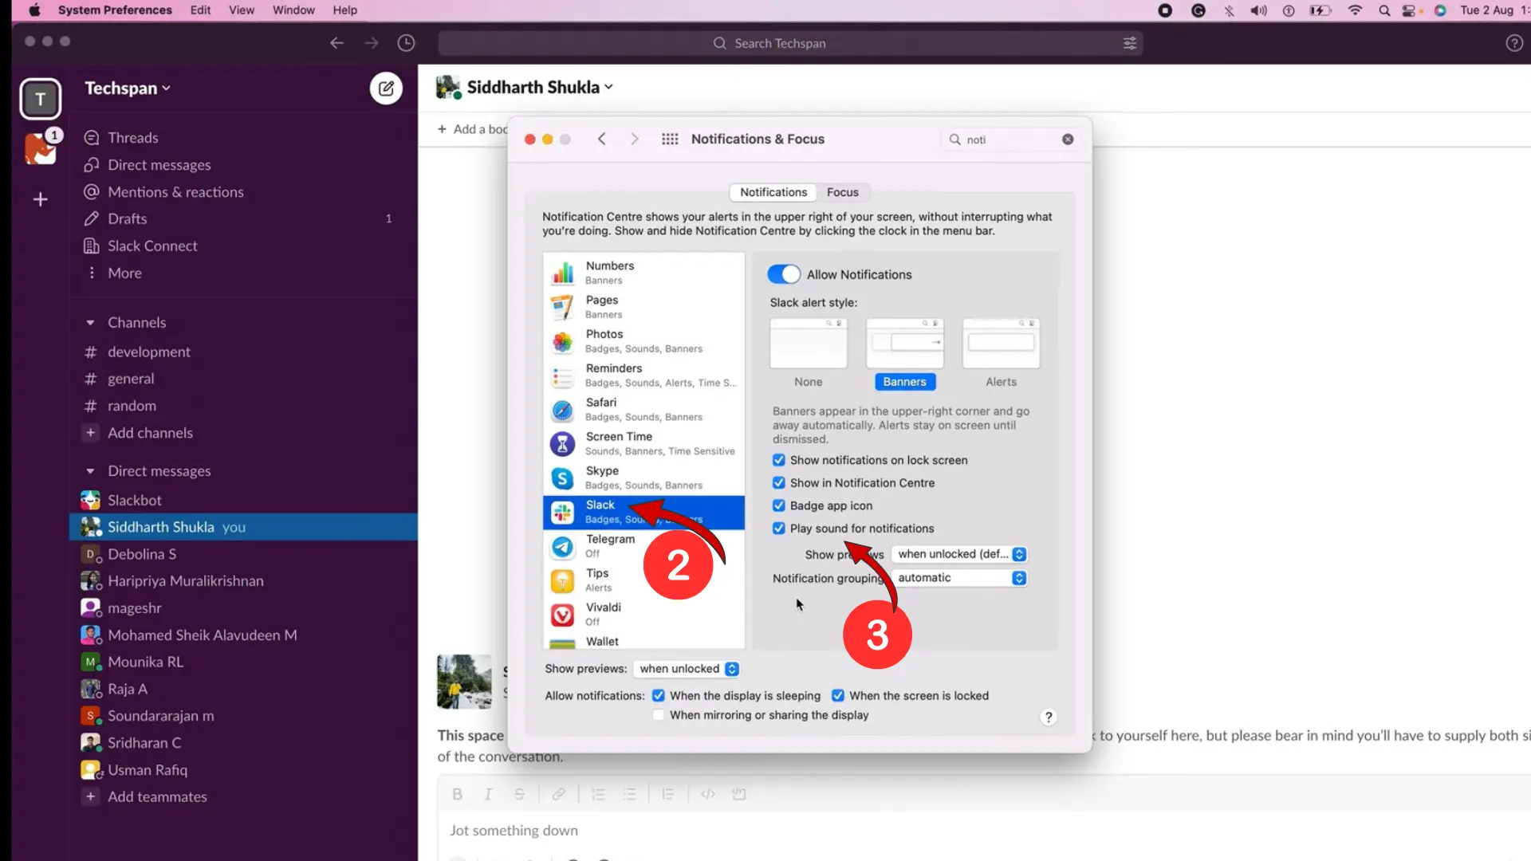Switch to the Focus tab
This screenshot has height=861, width=1531.
pyautogui.click(x=842, y=192)
